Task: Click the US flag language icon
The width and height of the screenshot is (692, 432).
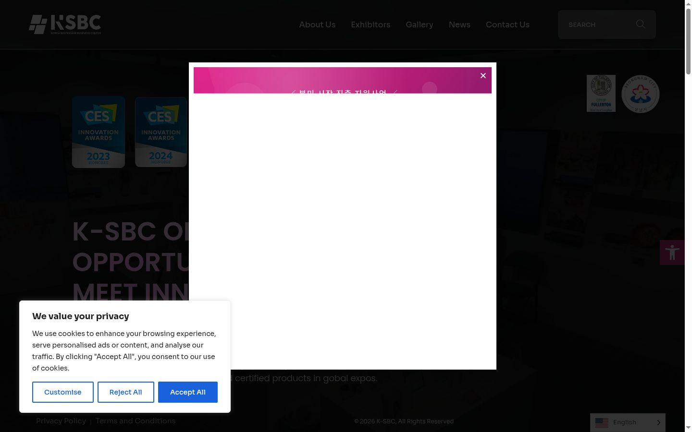Action: click(602, 422)
